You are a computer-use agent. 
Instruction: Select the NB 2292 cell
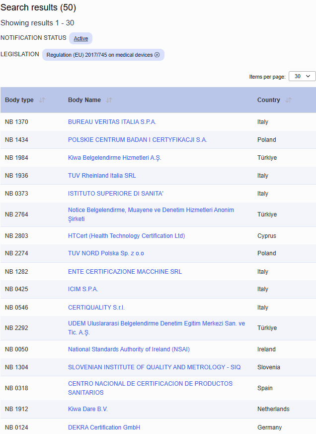pyautogui.click(x=16, y=328)
